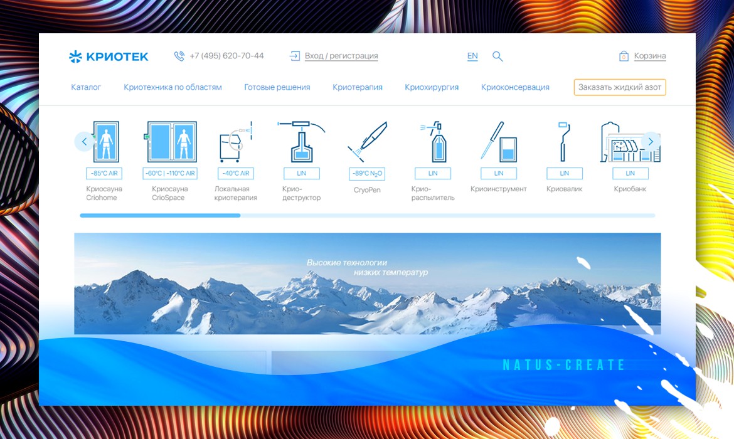Screen dimensions: 734x439
Task: Click the login arrow icon
Action: tap(294, 56)
